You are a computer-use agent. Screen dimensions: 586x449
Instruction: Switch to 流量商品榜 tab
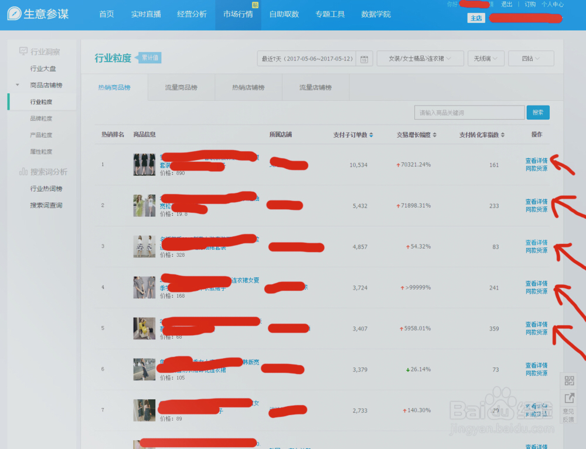click(x=181, y=87)
